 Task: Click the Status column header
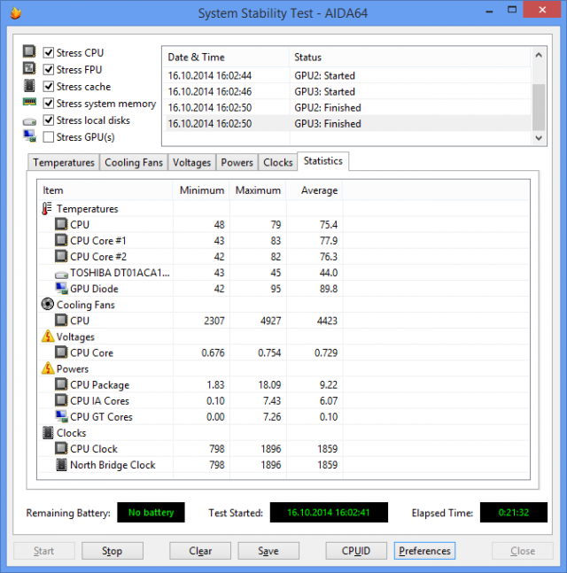coord(410,57)
